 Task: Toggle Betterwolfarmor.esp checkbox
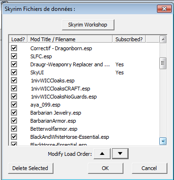coord(14,128)
